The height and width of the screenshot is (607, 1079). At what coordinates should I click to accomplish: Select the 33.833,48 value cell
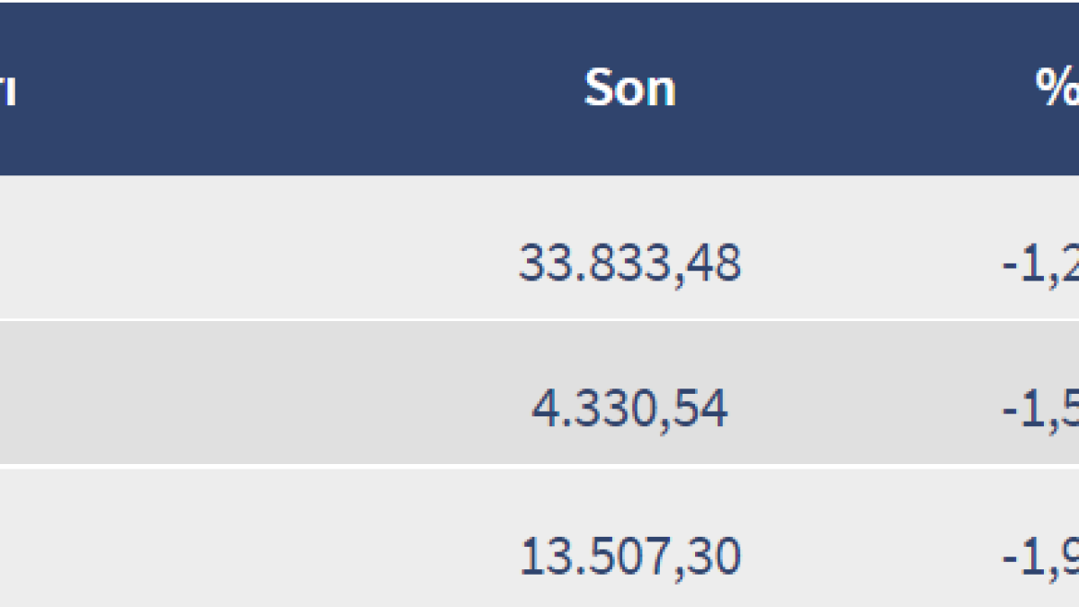tap(629, 263)
